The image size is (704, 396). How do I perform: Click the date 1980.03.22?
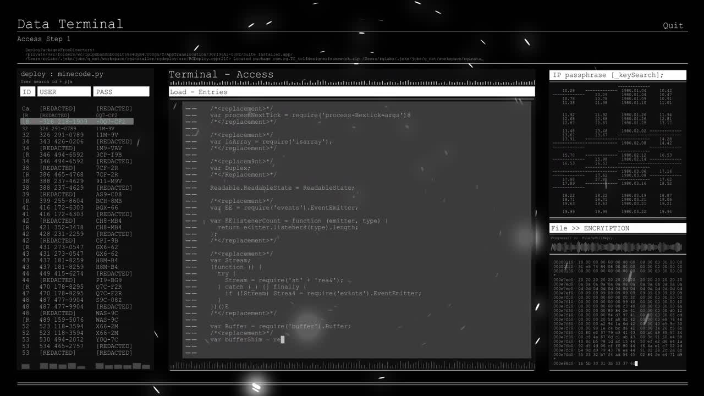click(634, 211)
